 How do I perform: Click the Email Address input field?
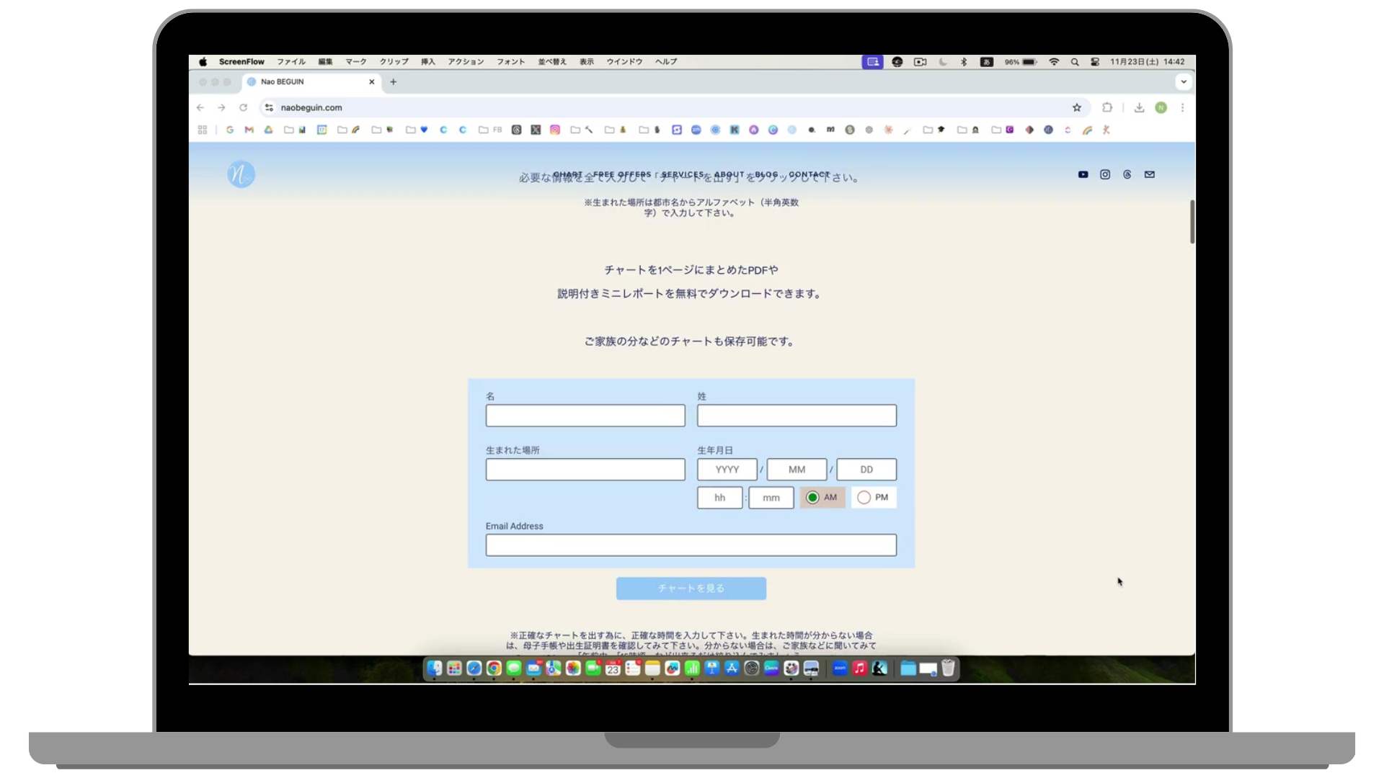[691, 545]
